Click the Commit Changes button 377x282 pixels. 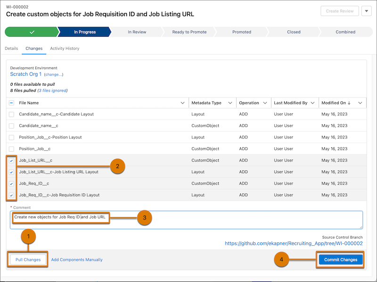coord(340,259)
